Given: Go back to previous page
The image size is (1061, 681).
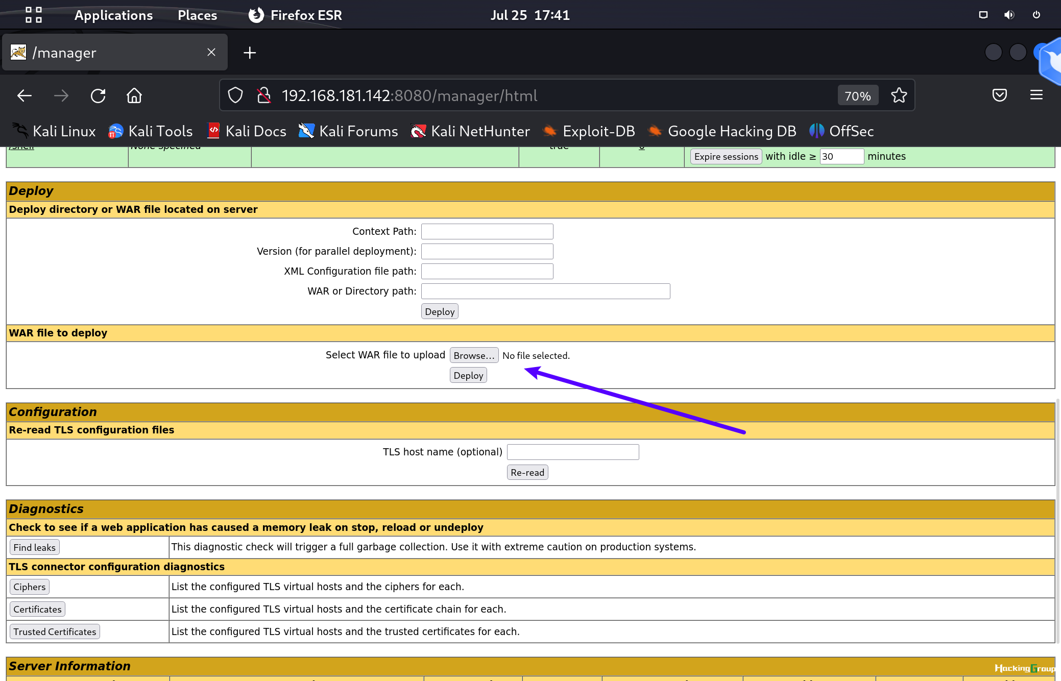Looking at the screenshot, I should point(25,95).
